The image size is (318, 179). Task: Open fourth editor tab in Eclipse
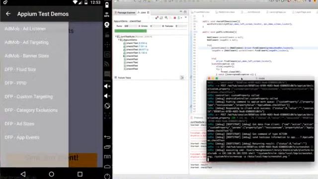(x=276, y=12)
